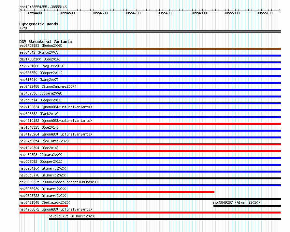Click ruler position 38554600
Viewport: 290px width, 232px height.
point(100,13)
